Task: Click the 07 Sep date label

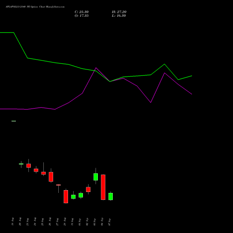Action: coord(110,221)
